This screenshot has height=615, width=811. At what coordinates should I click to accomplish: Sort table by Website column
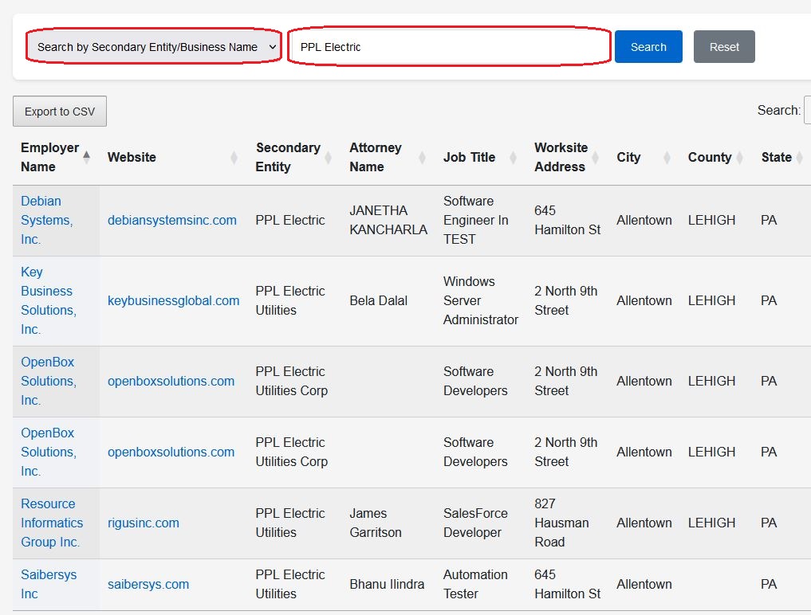point(173,157)
